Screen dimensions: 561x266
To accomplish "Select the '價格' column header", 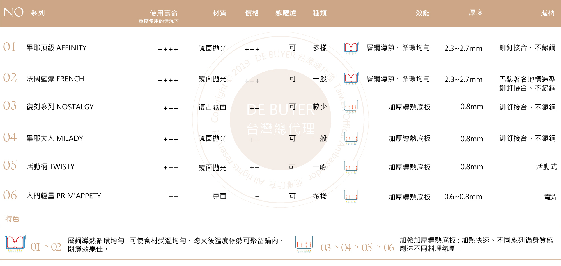I will tap(252, 13).
